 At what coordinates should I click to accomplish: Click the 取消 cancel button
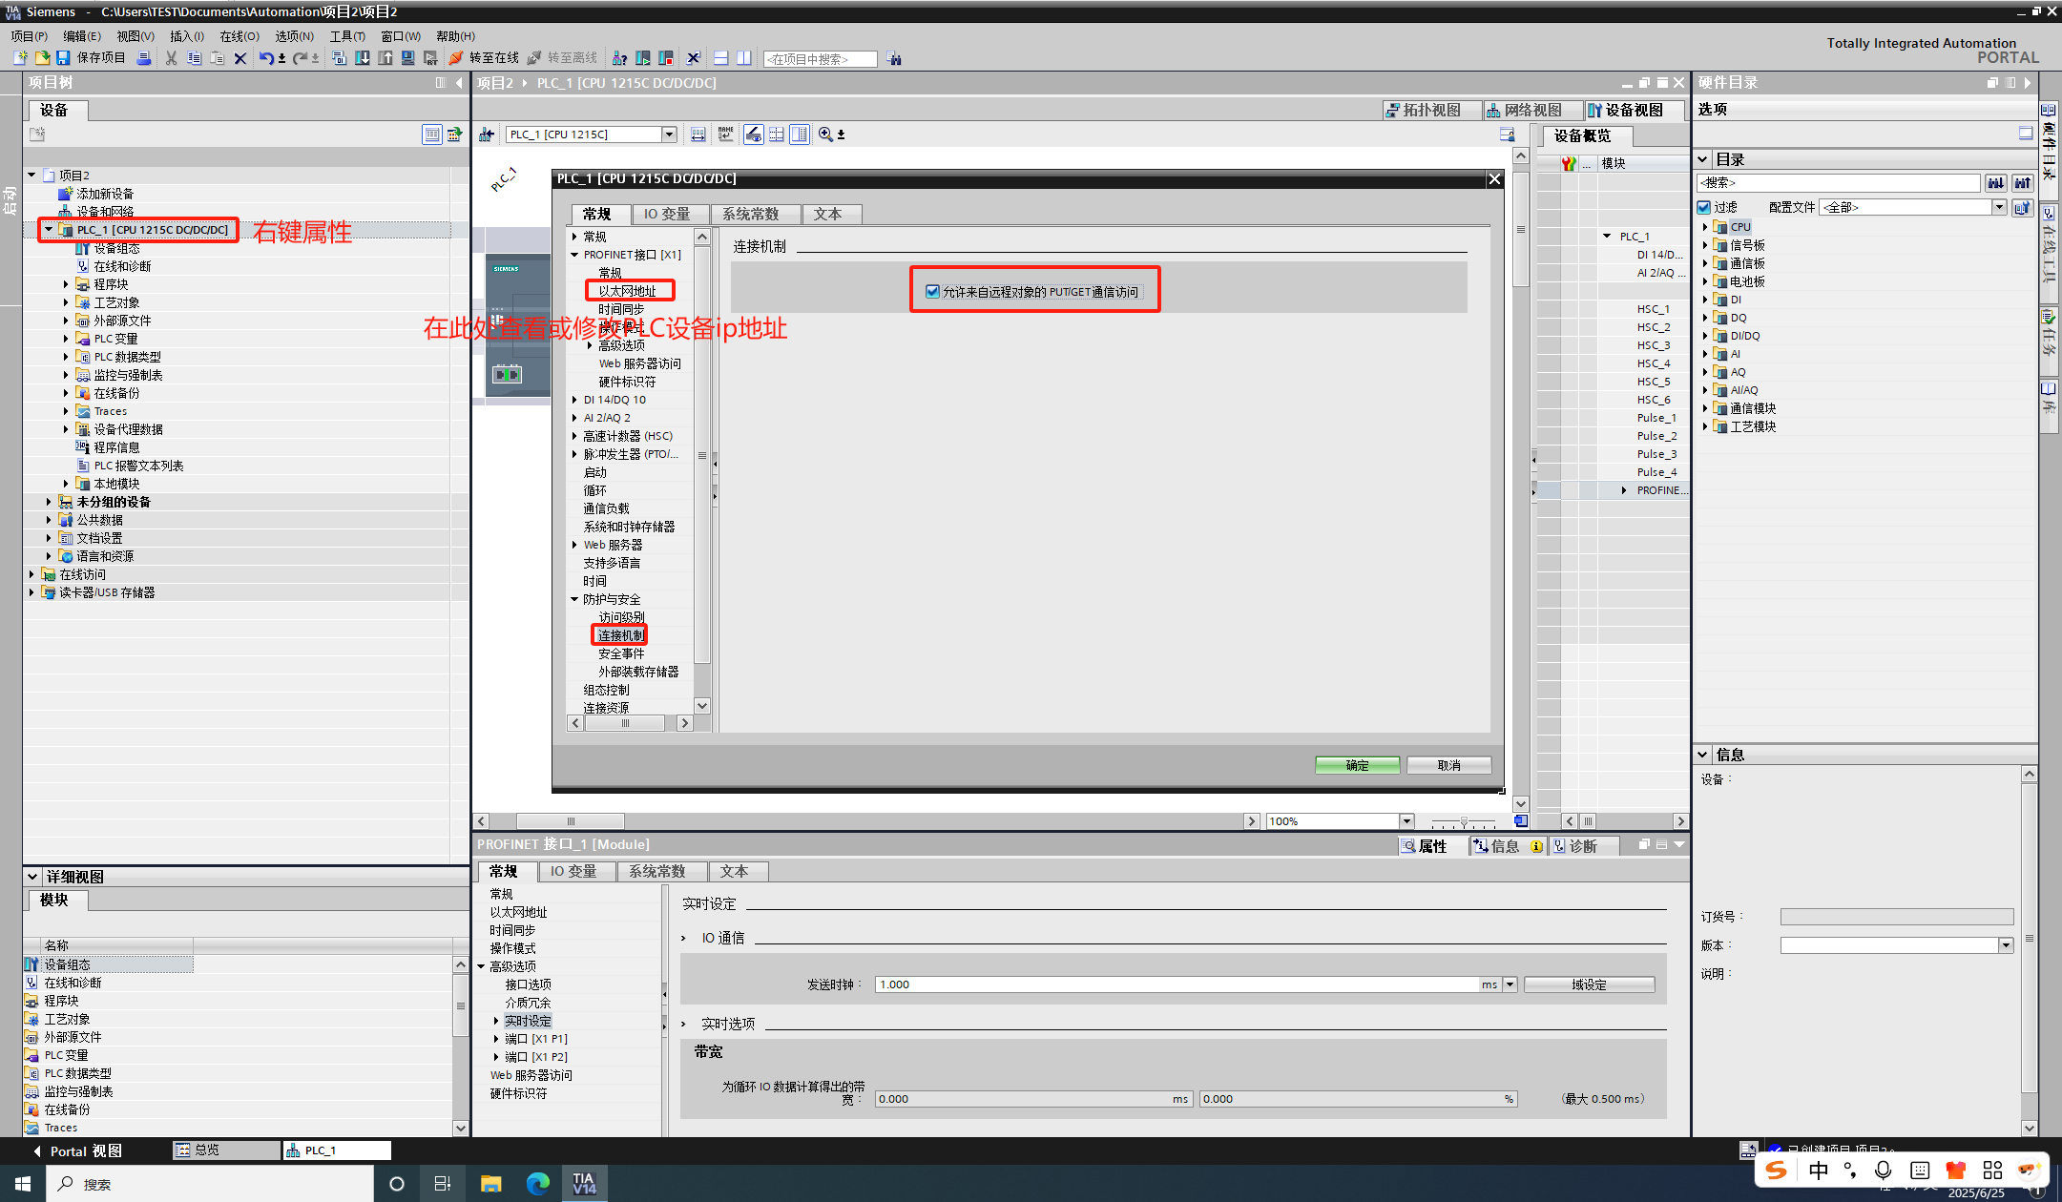1448,765
